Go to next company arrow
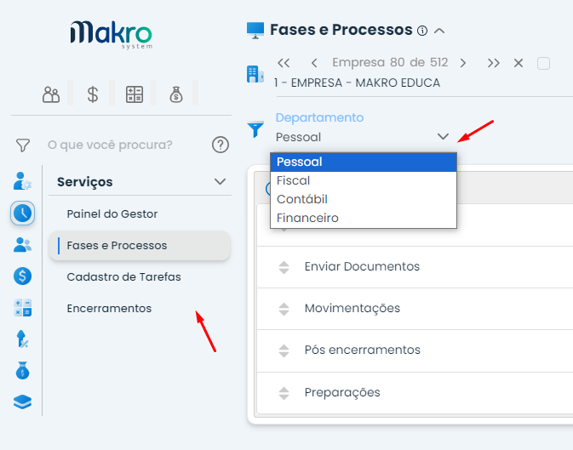The height and width of the screenshot is (450, 573). coord(462,63)
